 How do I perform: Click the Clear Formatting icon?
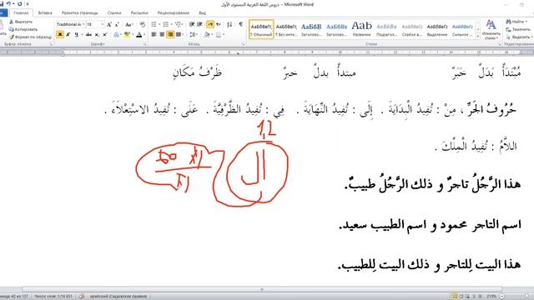(143, 24)
